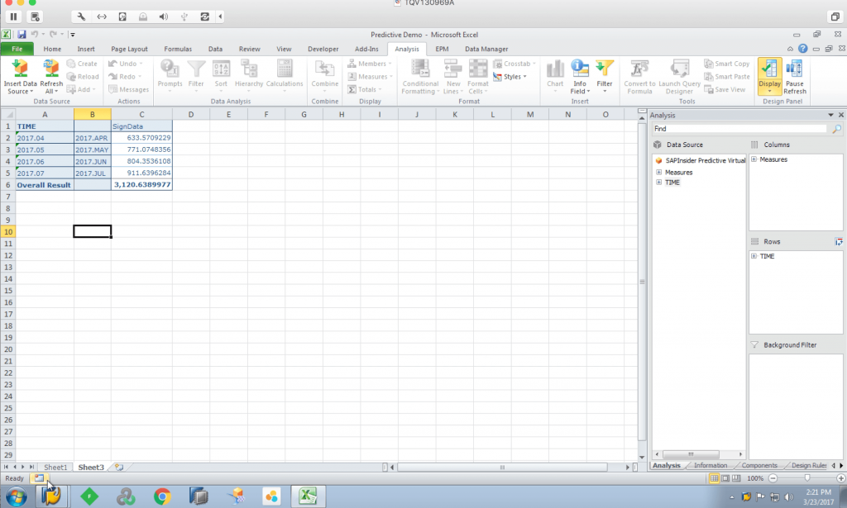Screen dimensions: 847x508
Task: Click Convert to Formula
Action: tap(639, 77)
